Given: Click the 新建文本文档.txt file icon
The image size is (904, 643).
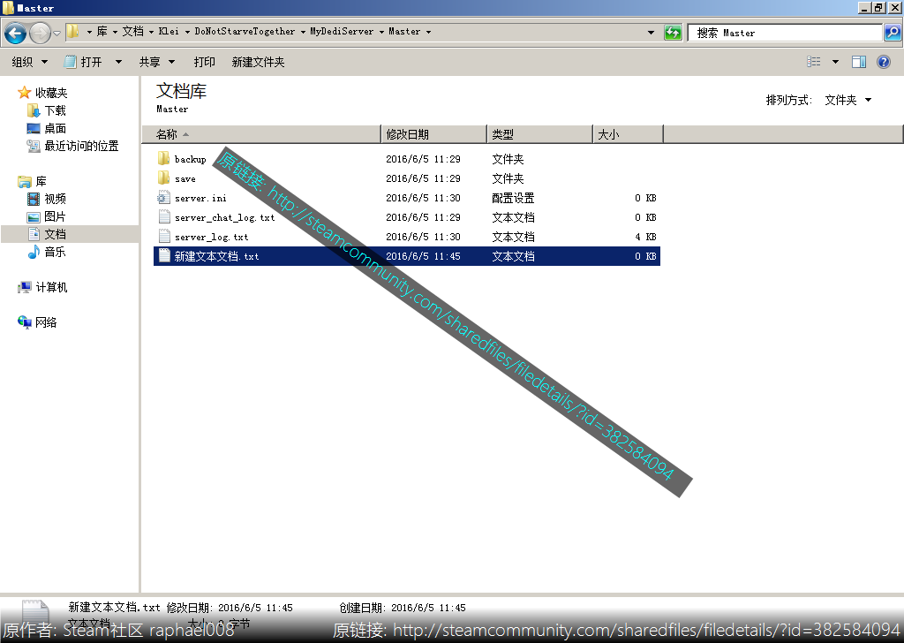Looking at the screenshot, I should tap(163, 255).
